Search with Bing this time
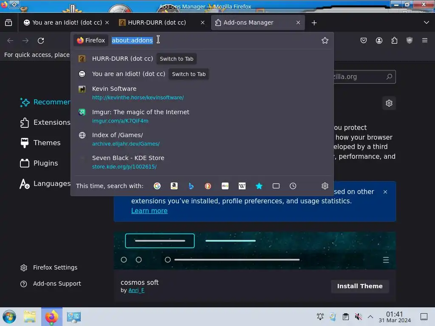 coord(191,186)
